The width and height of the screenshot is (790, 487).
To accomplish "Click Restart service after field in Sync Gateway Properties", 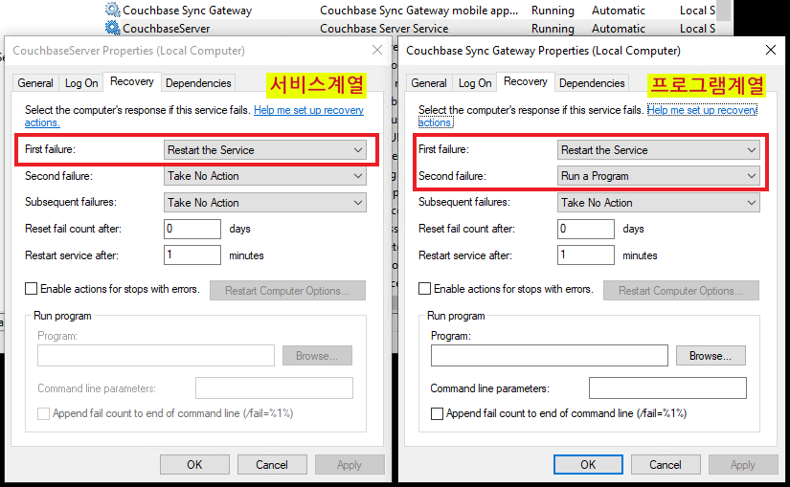I will point(585,255).
